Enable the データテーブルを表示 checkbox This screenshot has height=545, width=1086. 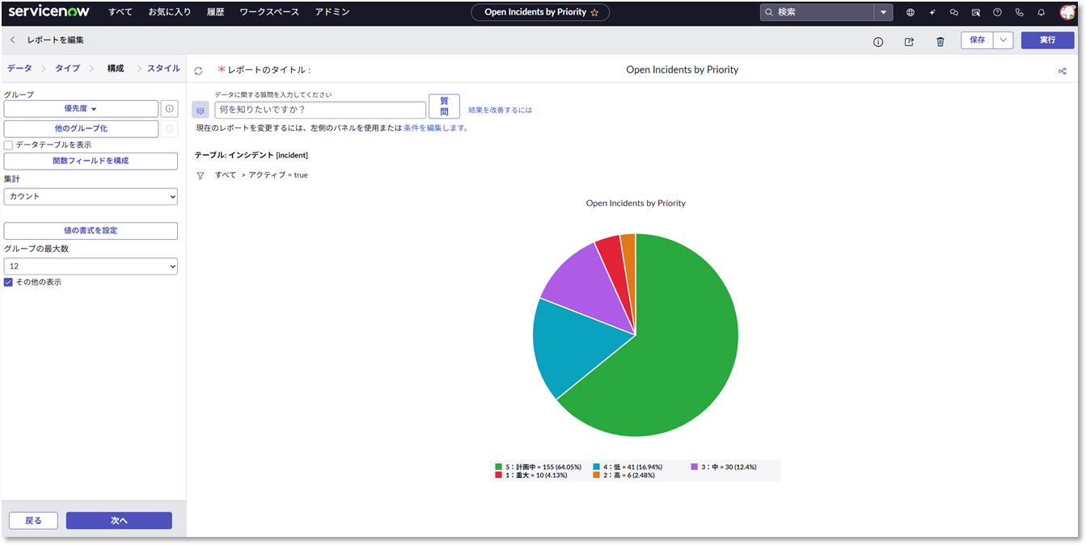click(8, 145)
